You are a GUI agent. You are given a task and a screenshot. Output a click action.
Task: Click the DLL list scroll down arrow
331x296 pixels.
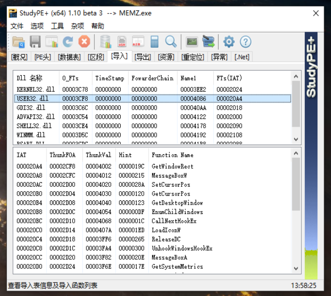tap(296, 139)
